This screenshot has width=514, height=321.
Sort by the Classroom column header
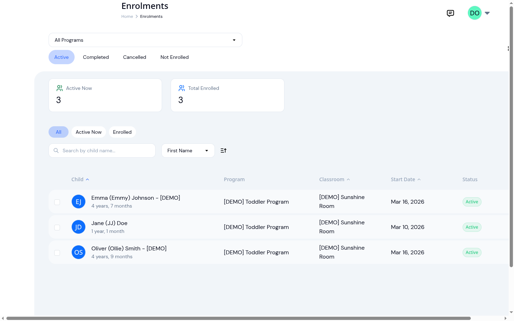click(334, 179)
